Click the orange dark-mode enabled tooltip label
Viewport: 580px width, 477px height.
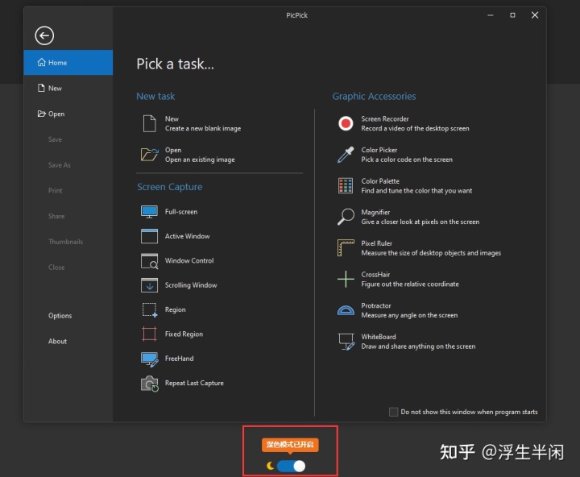click(x=290, y=445)
